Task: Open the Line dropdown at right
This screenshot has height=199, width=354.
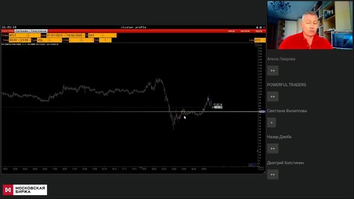Action: point(260,40)
